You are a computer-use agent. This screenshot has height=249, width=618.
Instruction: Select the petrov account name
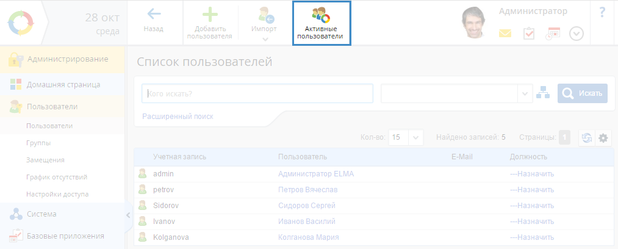tap(163, 190)
